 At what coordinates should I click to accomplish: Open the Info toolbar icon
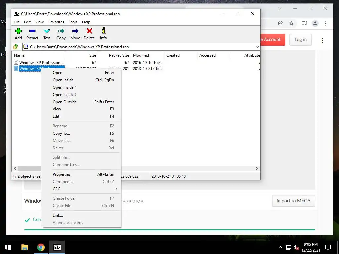[103, 34]
